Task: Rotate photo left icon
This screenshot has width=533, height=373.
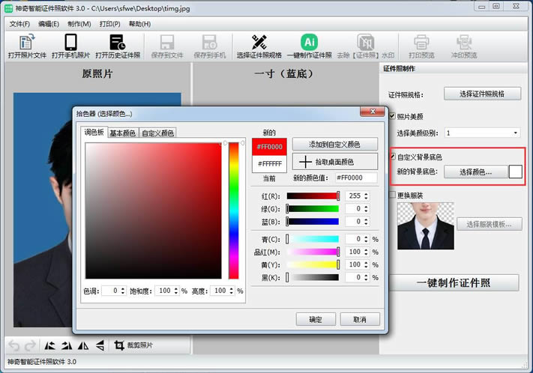Action: pyautogui.click(x=49, y=345)
